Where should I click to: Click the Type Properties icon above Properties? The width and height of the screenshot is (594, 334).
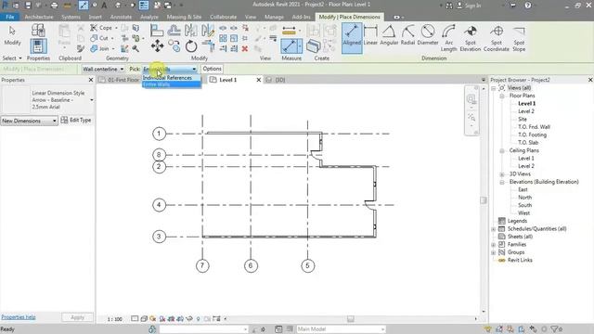(x=38, y=31)
